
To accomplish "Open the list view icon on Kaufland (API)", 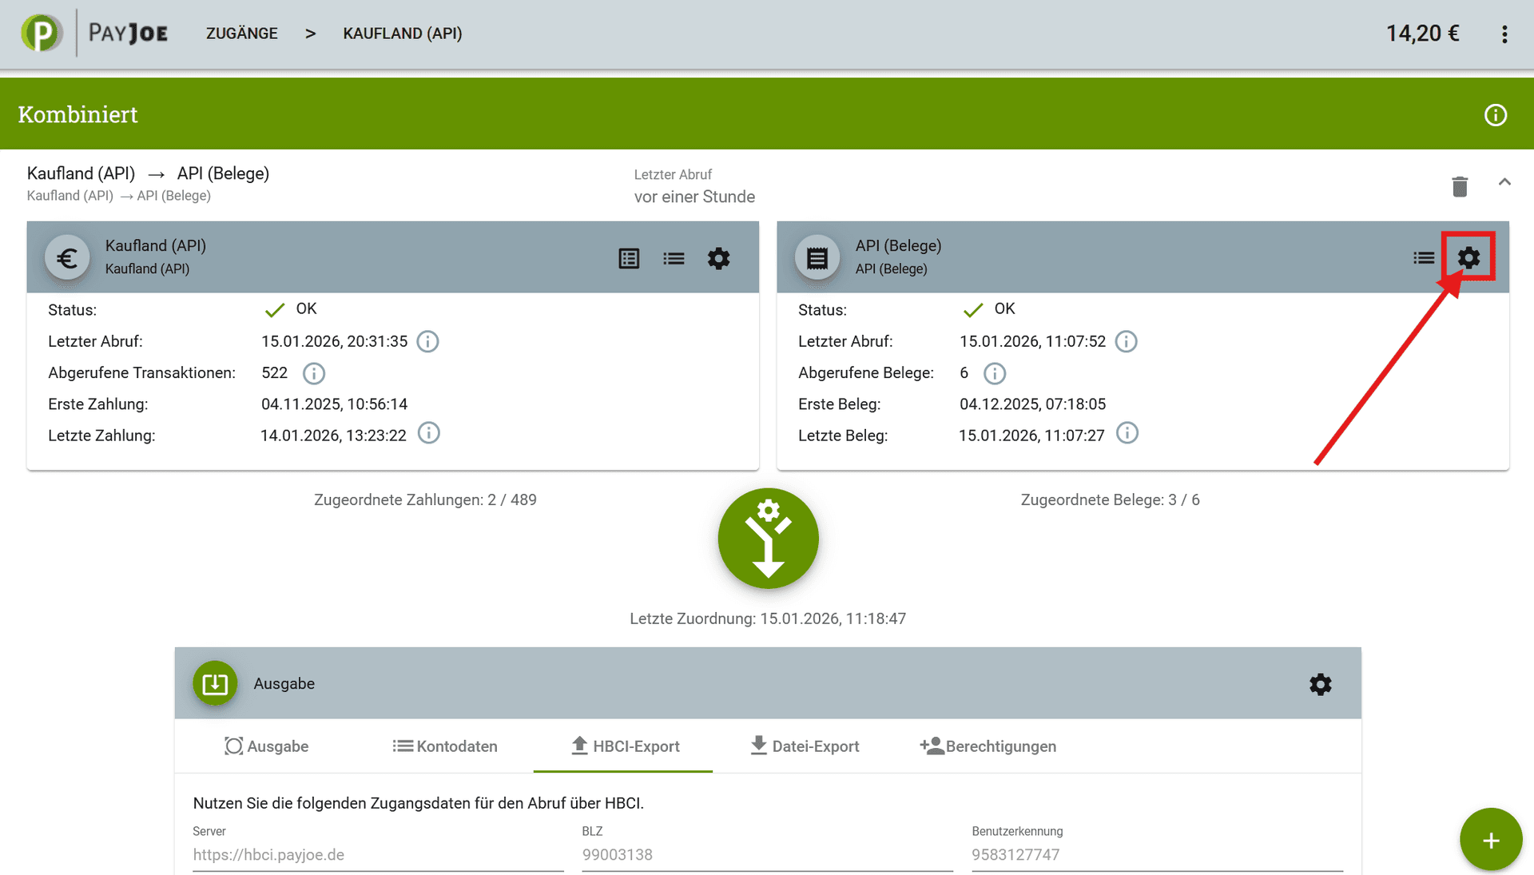I will 674,257.
